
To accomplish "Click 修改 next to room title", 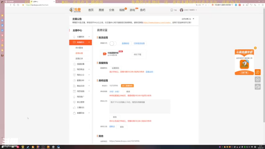I will tap(128, 92).
